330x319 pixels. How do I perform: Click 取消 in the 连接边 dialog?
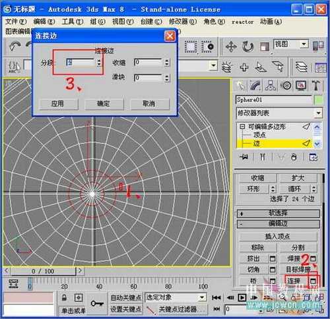coord(150,103)
